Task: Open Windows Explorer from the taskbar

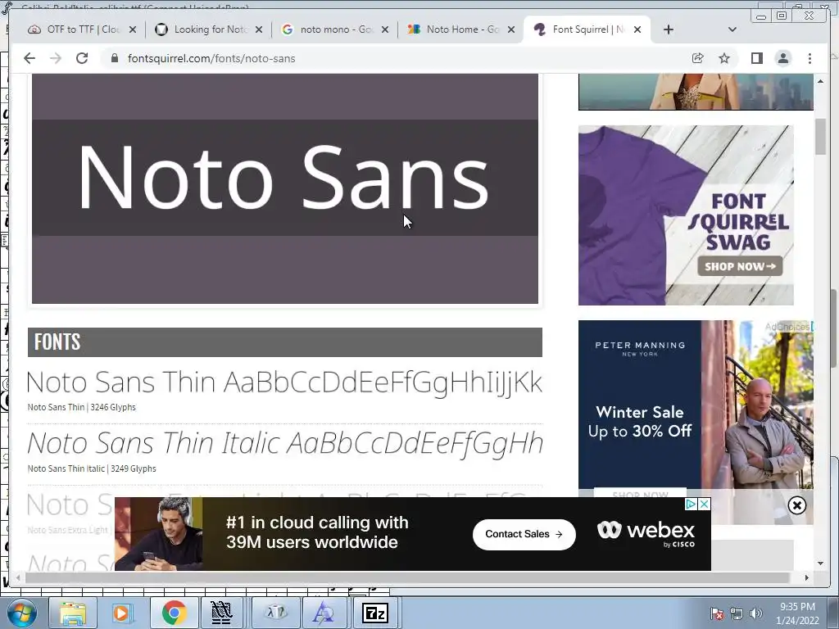Action: coord(73,613)
